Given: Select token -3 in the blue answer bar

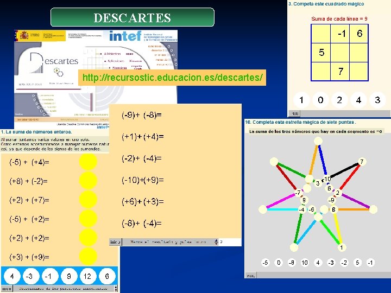Looking at the screenshot, I should [x=31, y=276].
